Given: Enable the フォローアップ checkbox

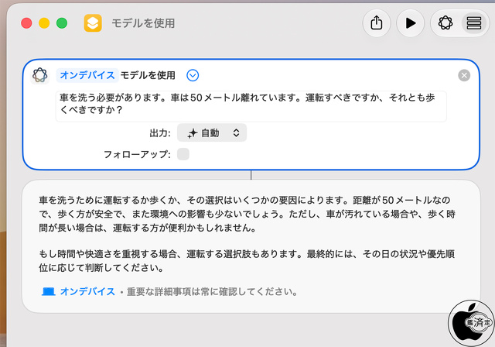Looking at the screenshot, I should click(x=183, y=154).
